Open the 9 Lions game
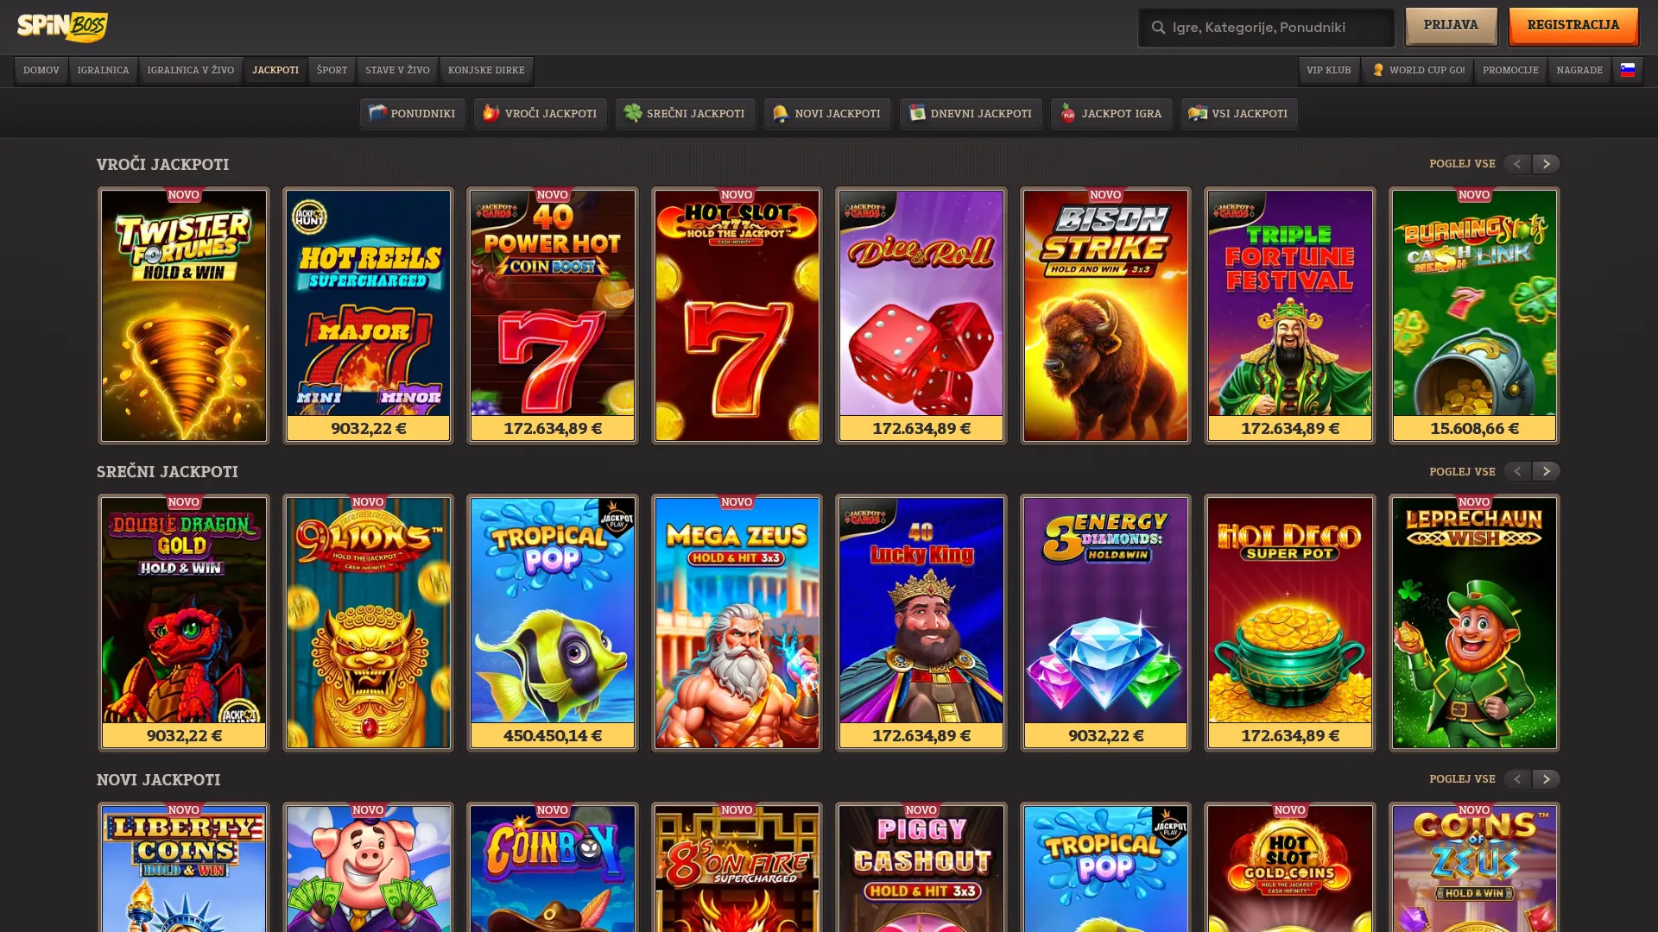This screenshot has height=932, width=1658. click(x=368, y=623)
